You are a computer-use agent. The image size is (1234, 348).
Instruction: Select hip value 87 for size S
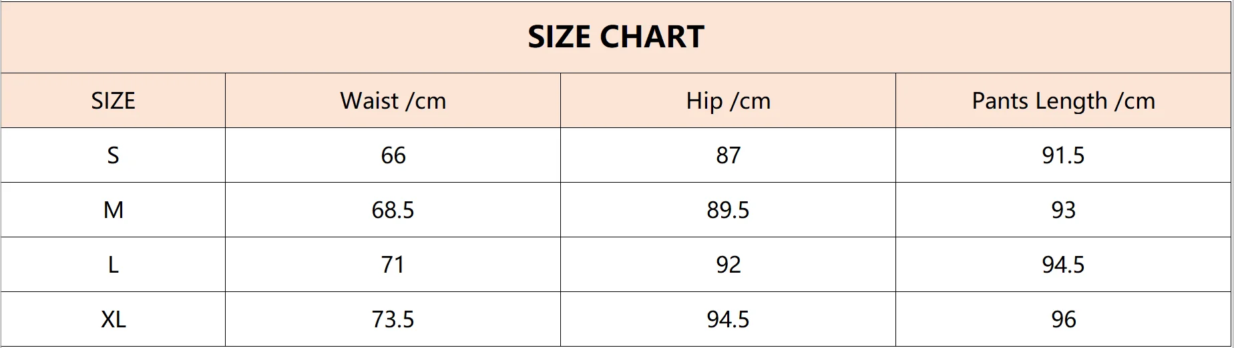coord(728,155)
